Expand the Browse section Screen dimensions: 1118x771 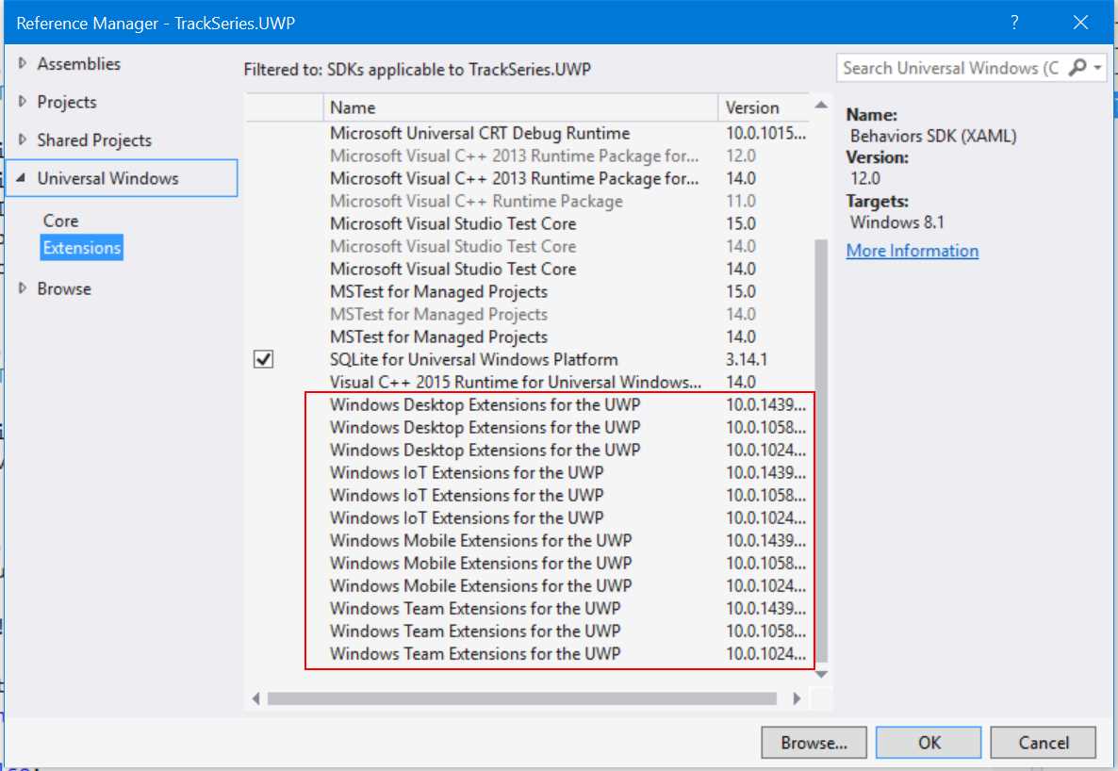(x=21, y=288)
